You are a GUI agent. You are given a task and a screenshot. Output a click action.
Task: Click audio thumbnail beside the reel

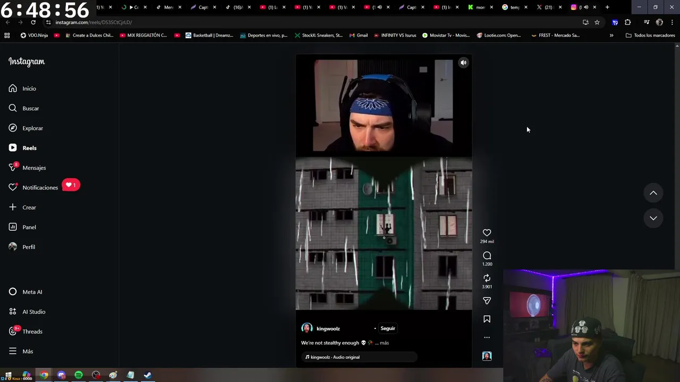tap(487, 356)
